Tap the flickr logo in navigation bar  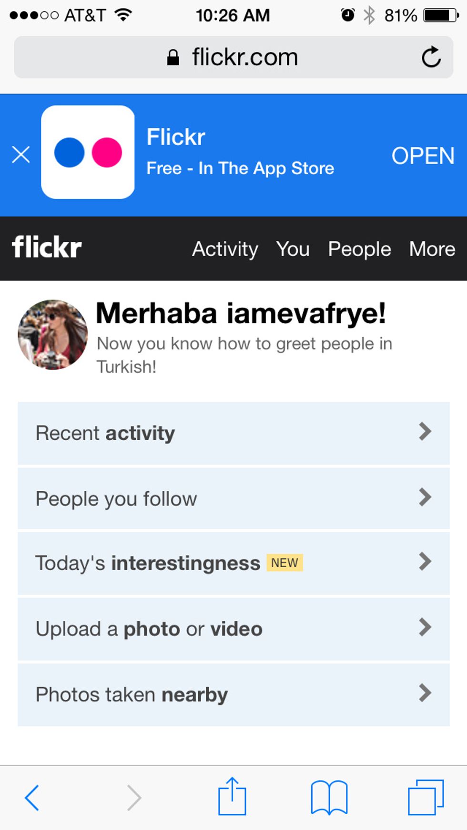click(47, 247)
